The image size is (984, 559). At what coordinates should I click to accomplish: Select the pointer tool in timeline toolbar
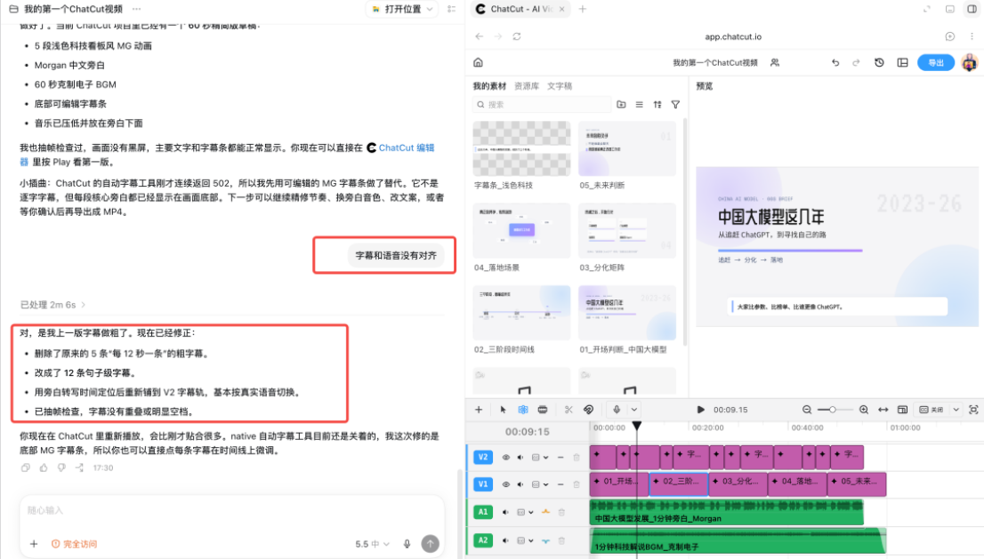click(503, 410)
